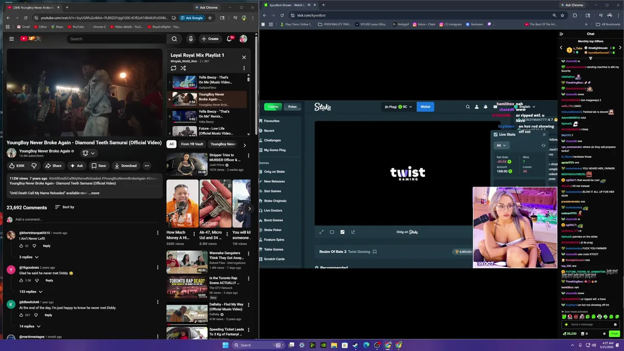This screenshot has width=624, height=351.
Task: Dislike the Diamond Teeth Samurai video
Action: 34,166
